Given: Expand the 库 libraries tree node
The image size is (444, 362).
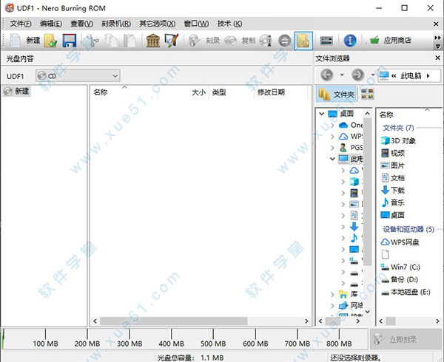Looking at the screenshot, I should 333,293.
